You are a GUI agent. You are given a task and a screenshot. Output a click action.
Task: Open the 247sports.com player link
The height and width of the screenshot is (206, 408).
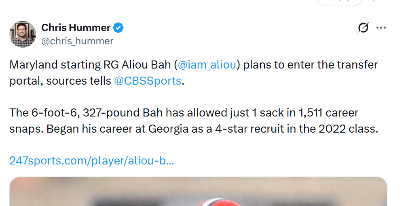pos(92,161)
